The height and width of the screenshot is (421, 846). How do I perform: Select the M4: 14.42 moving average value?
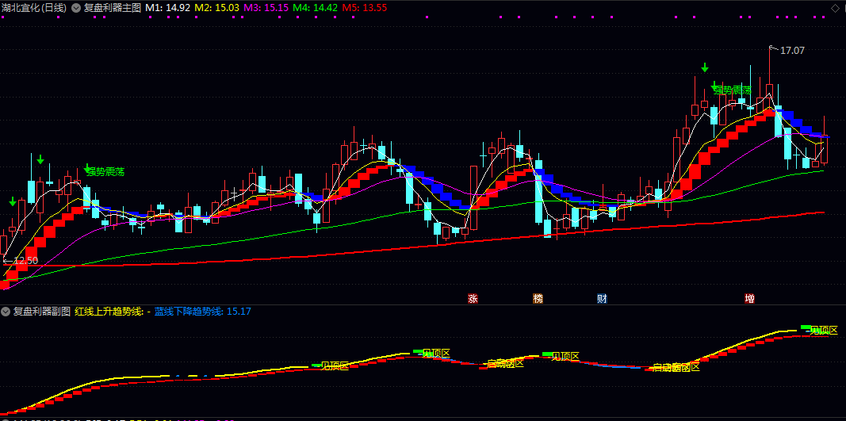pyautogui.click(x=316, y=8)
